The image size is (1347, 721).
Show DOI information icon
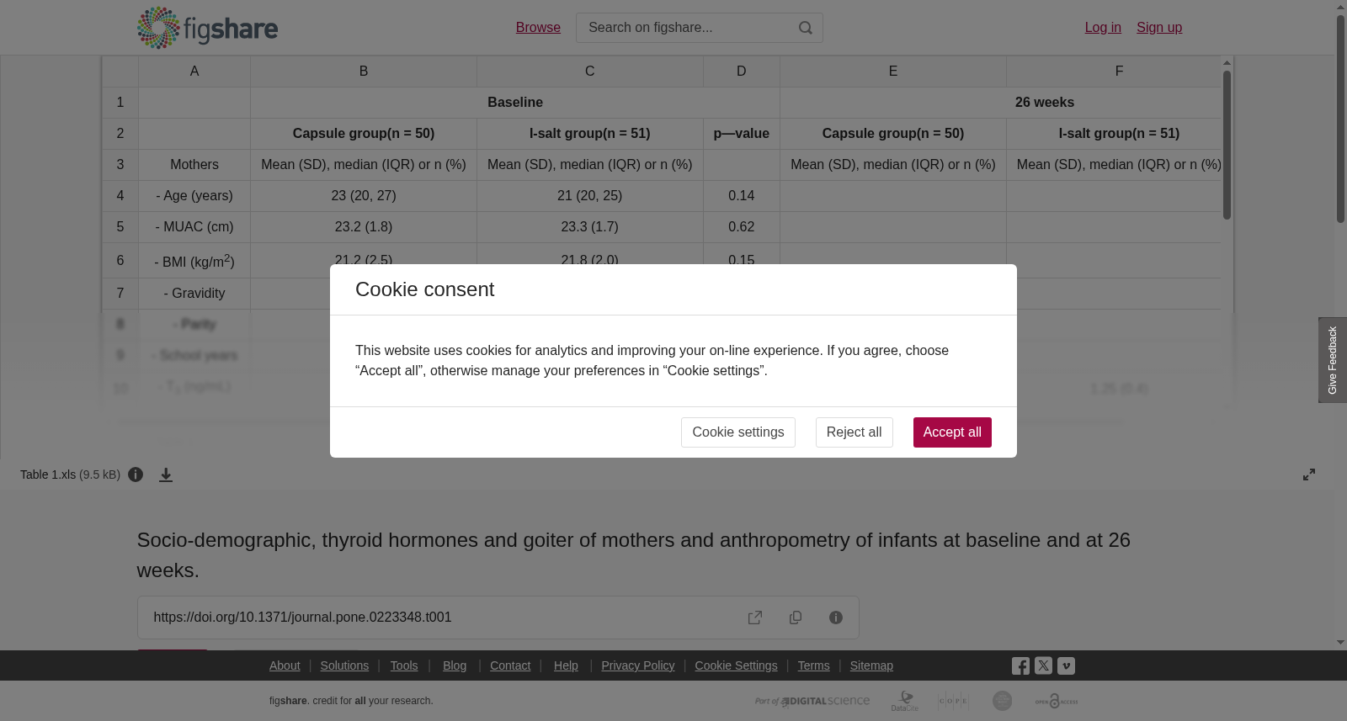coord(836,618)
